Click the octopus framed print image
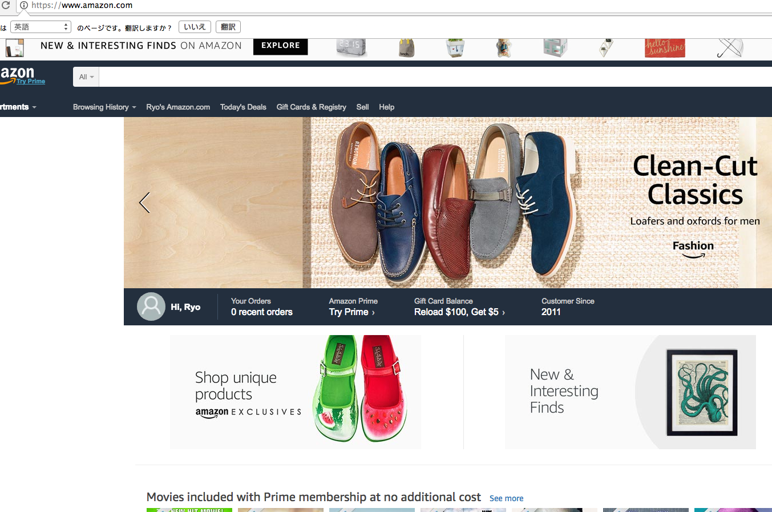 click(702, 392)
